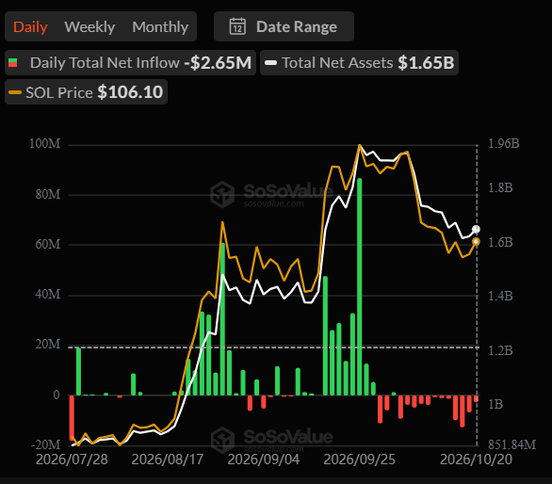Click the white Total Net Assets legend marker

click(x=270, y=63)
